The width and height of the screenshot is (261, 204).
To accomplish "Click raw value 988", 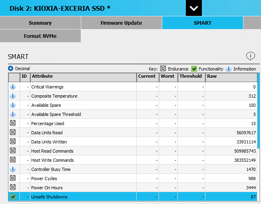I will [x=252, y=178].
